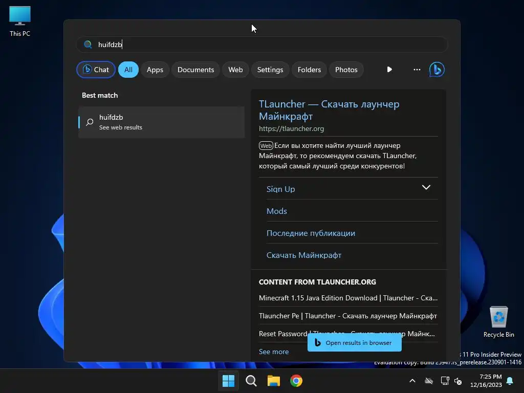
Task: Select Recycle Bin desktop icon
Action: coord(498,322)
